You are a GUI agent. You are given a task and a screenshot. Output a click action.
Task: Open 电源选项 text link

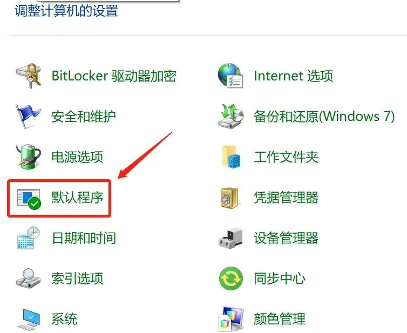[77, 157]
